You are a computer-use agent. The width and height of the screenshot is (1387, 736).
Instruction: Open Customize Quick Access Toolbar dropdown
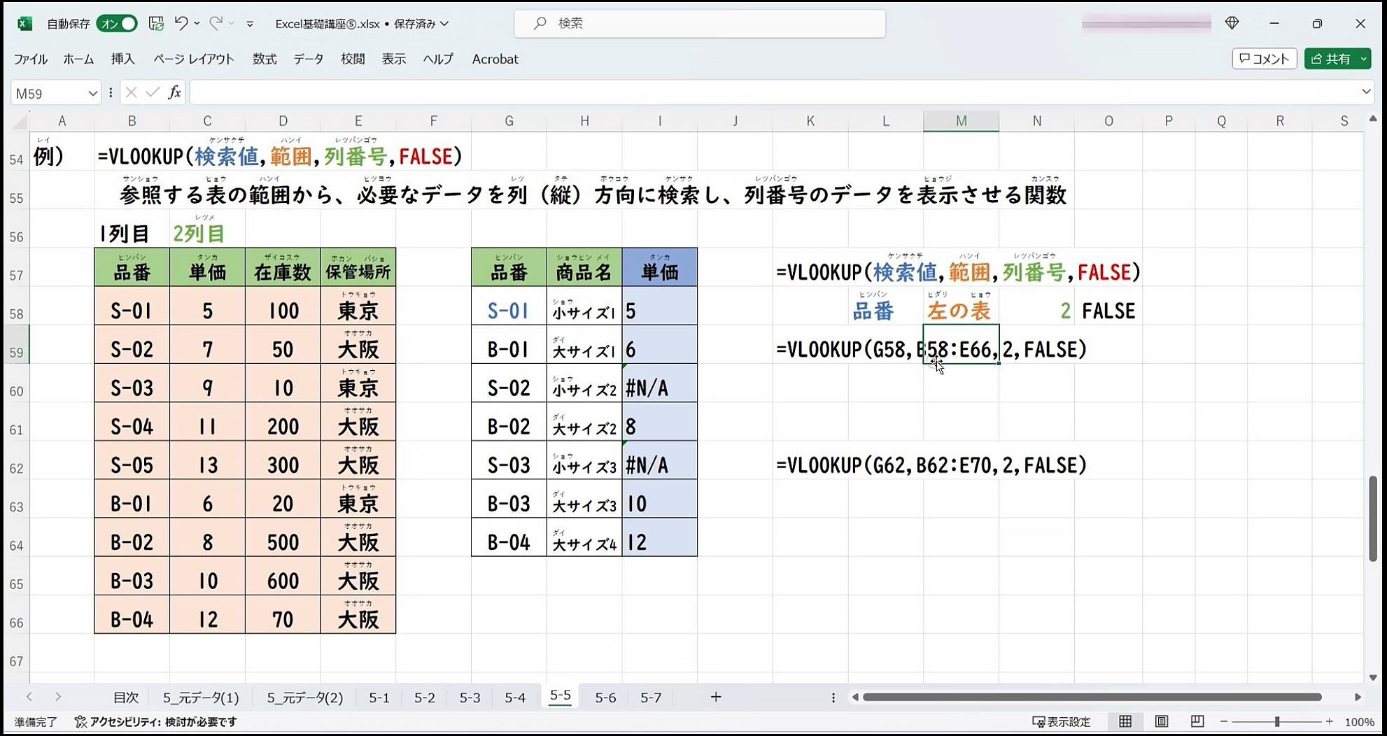[250, 24]
